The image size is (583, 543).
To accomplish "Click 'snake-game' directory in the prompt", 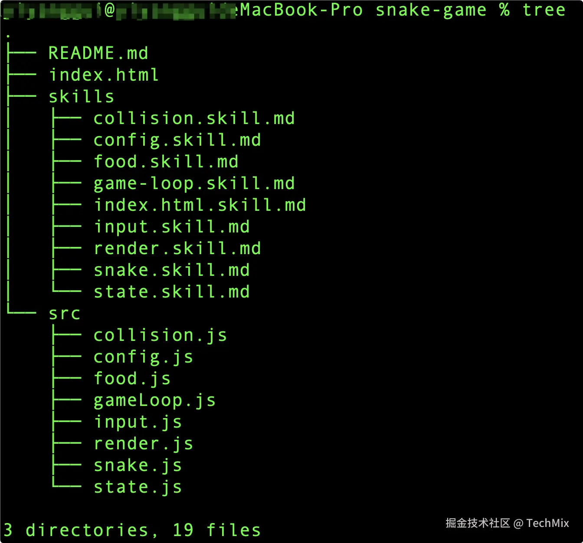I will point(431,10).
